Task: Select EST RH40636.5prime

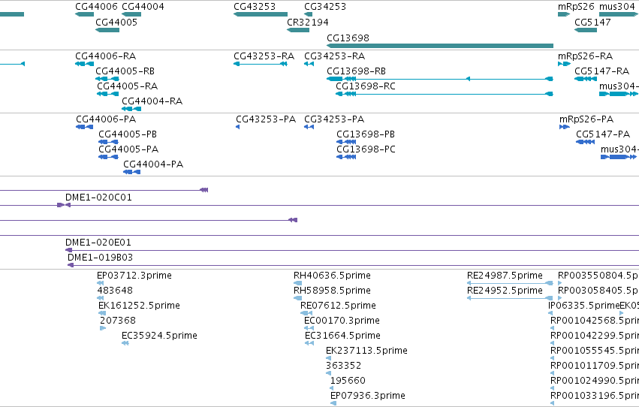Action: (x=332, y=276)
